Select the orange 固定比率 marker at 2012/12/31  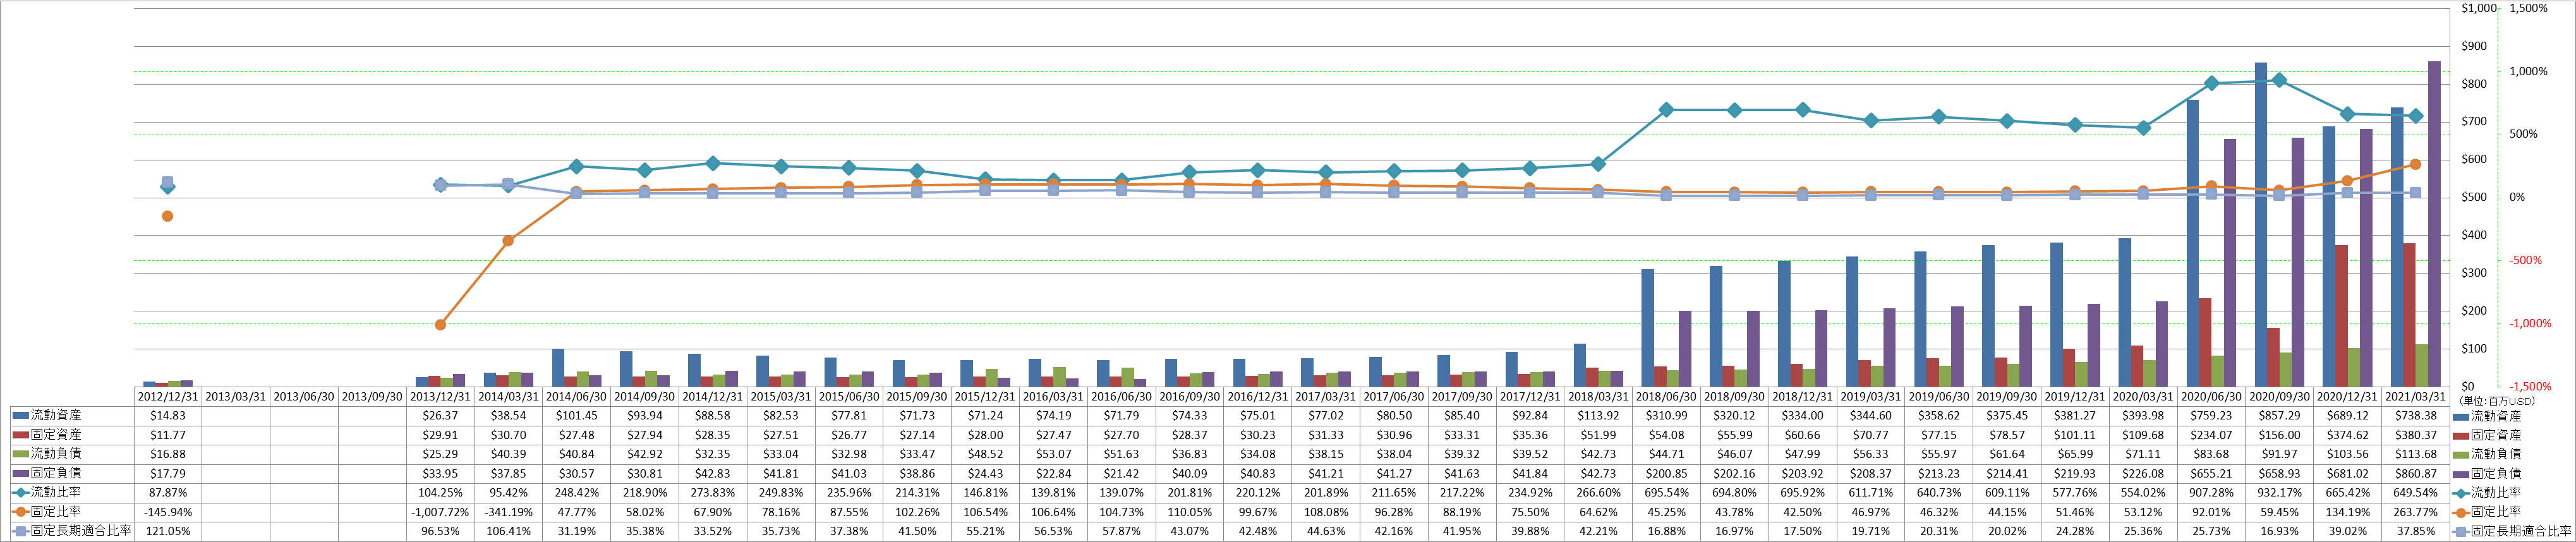click(168, 216)
